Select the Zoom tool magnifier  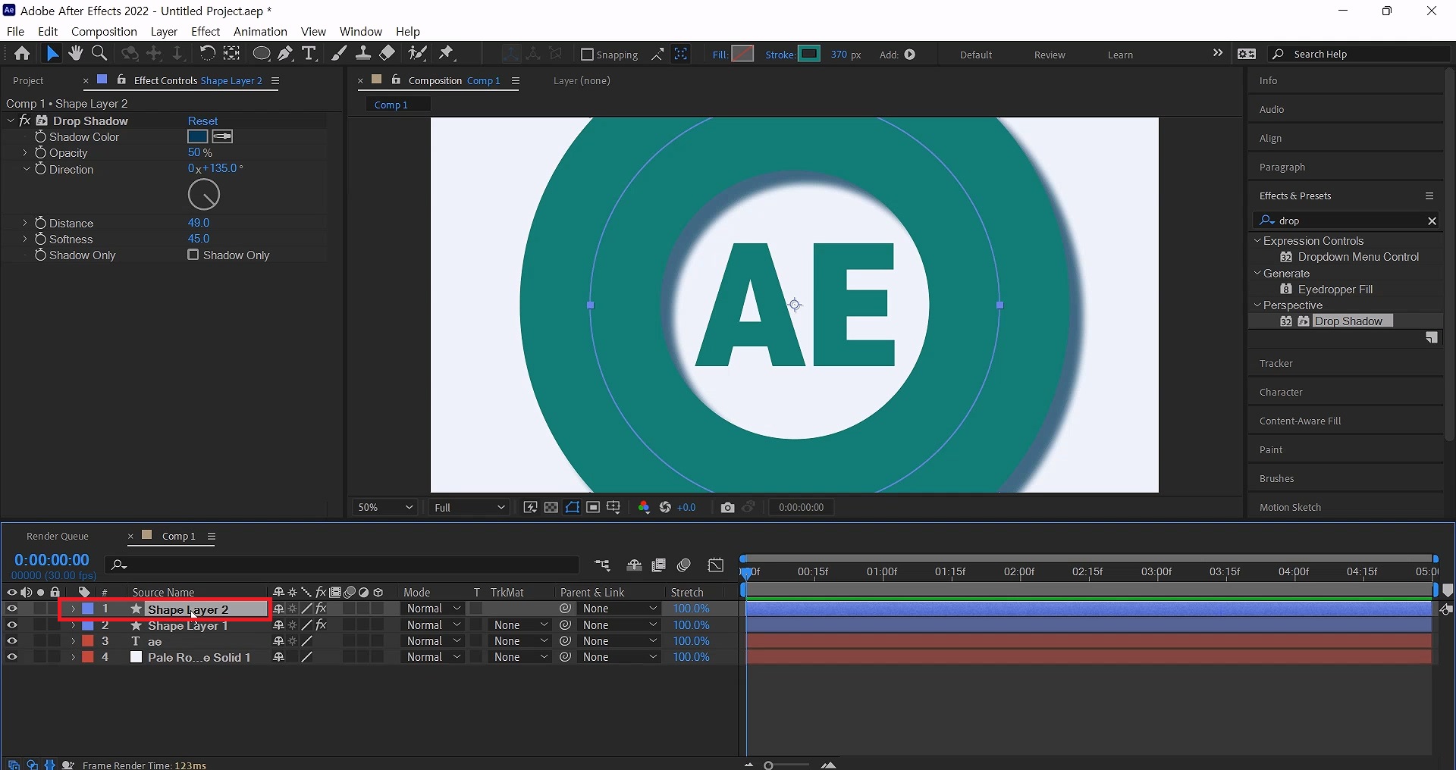click(99, 53)
